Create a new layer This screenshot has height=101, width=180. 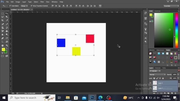[x=172, y=93]
